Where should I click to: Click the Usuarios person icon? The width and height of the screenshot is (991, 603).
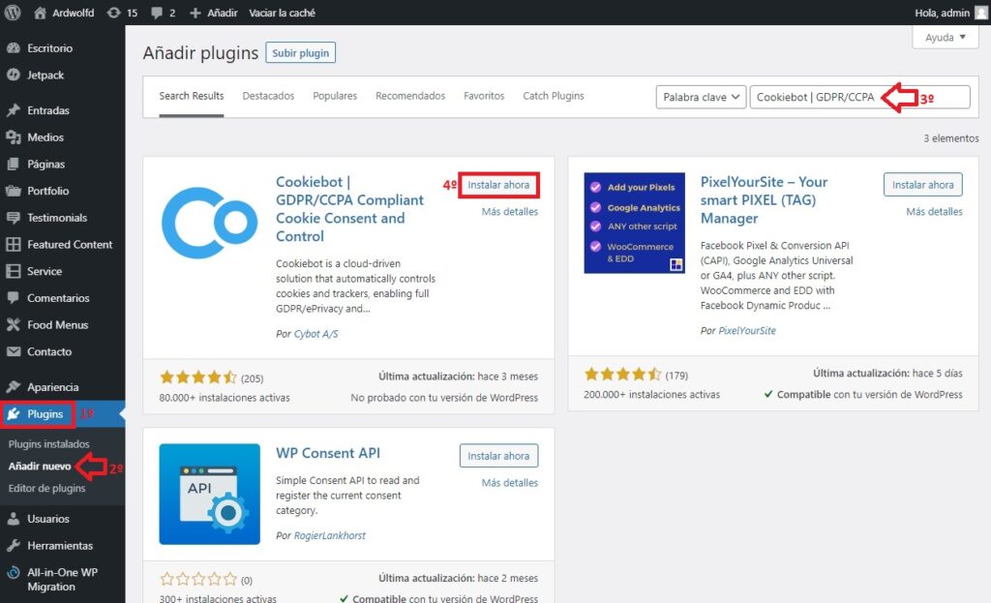(x=14, y=519)
